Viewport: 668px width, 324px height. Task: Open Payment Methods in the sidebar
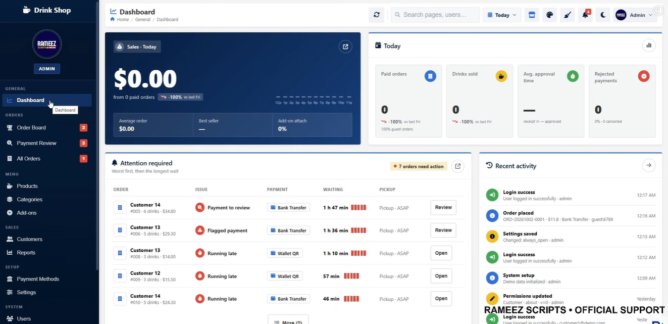(47, 279)
